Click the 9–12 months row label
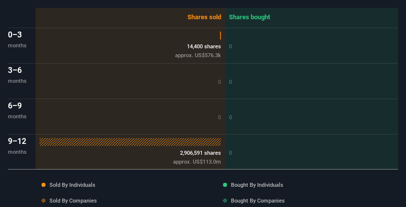 [17, 146]
